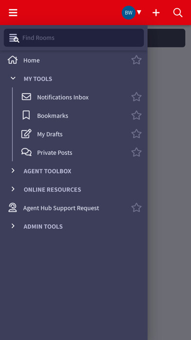
Task: Click the plus create icon
Action: coord(156,13)
